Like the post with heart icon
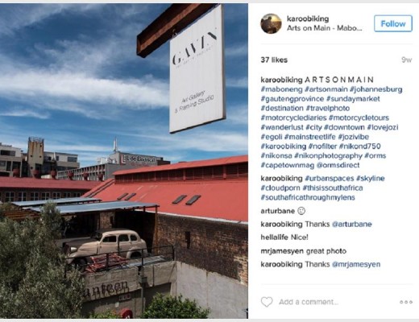 267,302
